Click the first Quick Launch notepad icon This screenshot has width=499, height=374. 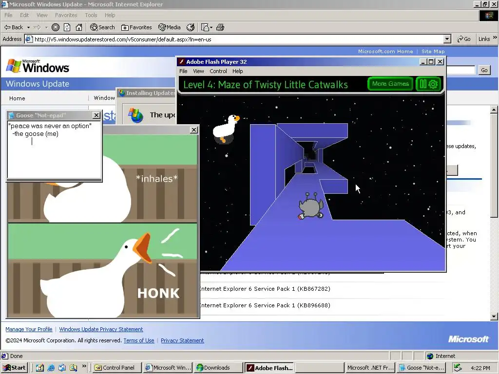(x=40, y=368)
